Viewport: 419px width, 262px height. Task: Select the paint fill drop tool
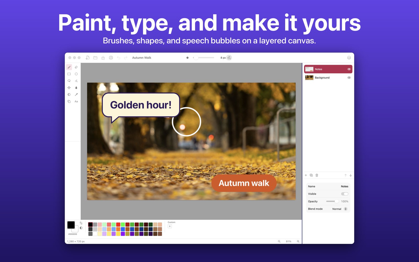[x=76, y=88]
